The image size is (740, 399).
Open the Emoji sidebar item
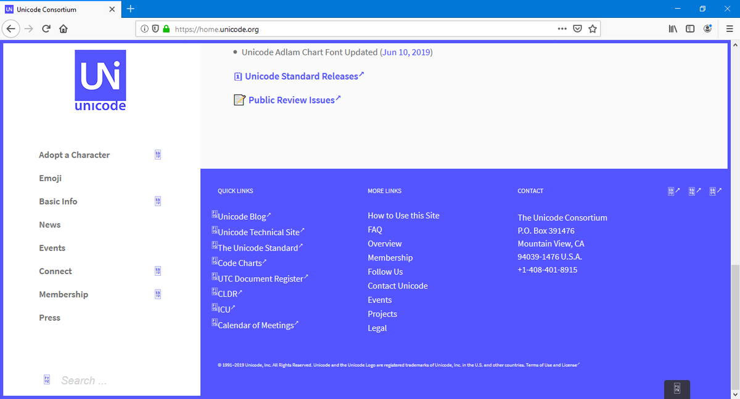tap(50, 179)
